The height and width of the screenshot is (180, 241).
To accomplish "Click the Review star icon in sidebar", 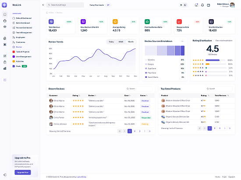I will pyautogui.click(x=14, y=47).
